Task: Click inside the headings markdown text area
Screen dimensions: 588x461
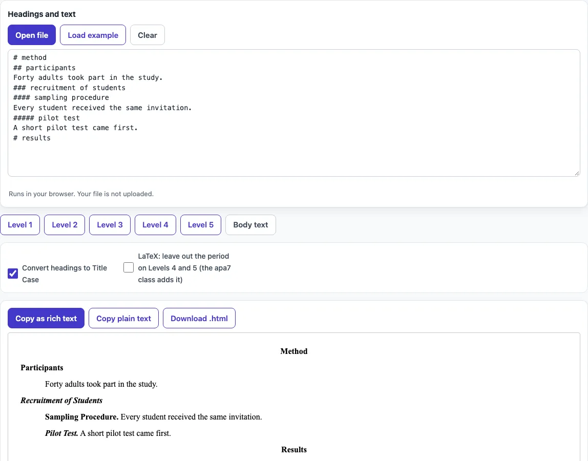Action: 294,113
